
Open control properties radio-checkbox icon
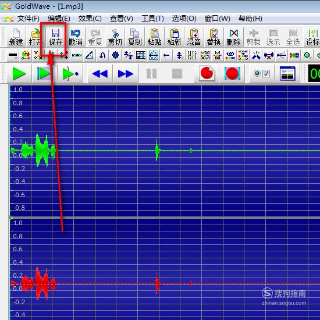262,73
